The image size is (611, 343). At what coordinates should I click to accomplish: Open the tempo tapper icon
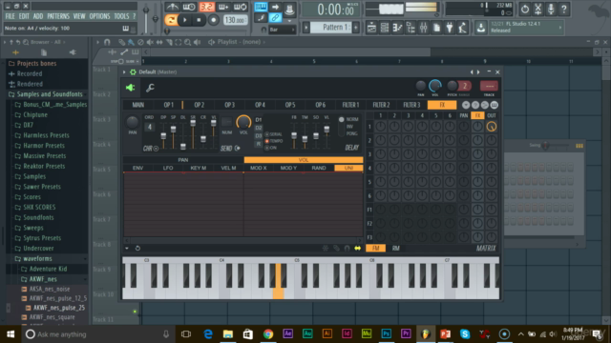(x=462, y=28)
